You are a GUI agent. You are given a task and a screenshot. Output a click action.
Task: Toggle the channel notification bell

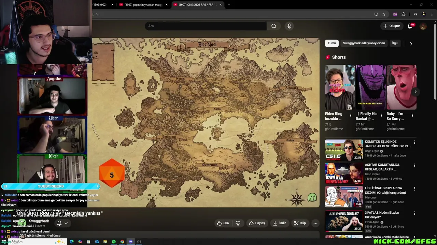pyautogui.click(x=59, y=223)
